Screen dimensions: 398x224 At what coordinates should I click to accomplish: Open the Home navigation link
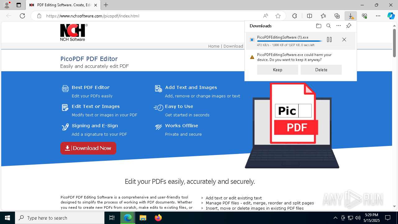point(214,46)
